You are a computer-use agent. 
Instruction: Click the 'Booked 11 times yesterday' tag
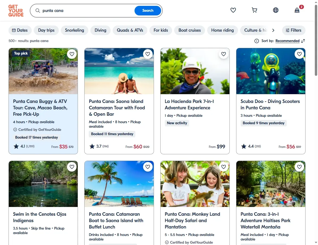point(112,134)
